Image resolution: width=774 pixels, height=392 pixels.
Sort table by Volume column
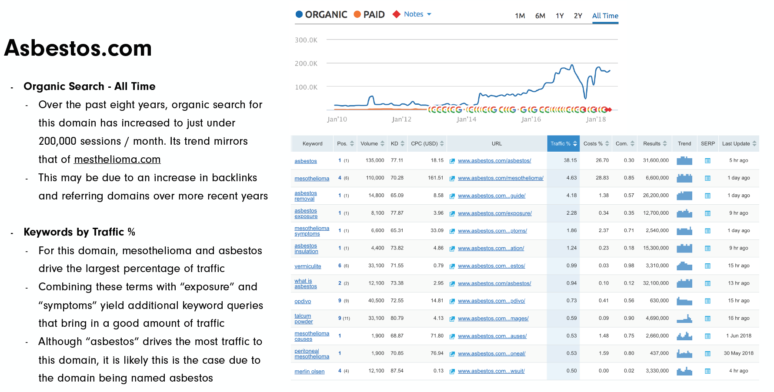coord(373,143)
